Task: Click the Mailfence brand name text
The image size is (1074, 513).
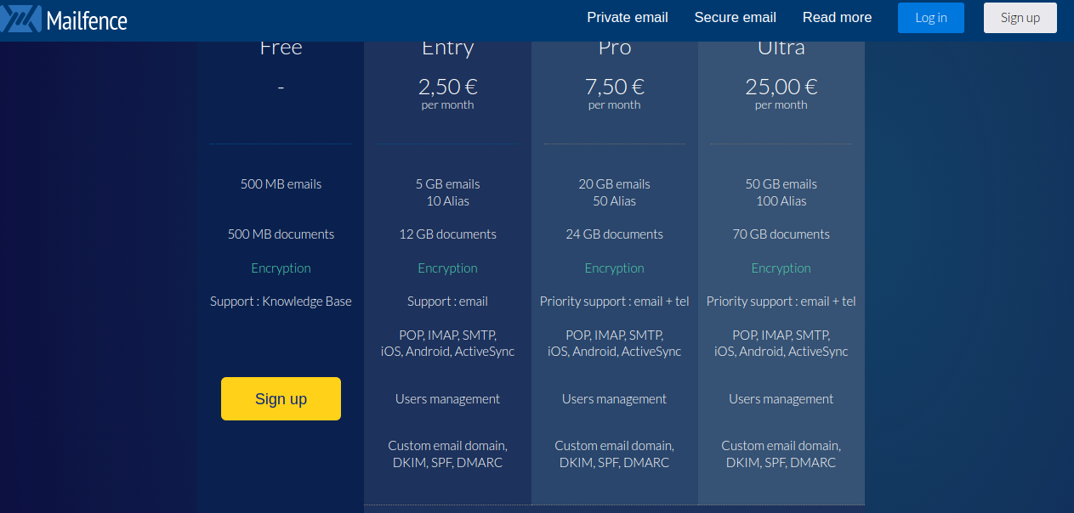Action: (87, 20)
